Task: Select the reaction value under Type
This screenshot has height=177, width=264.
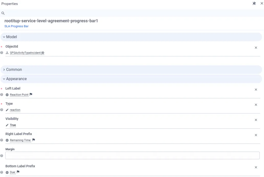Action: (x=15, y=110)
